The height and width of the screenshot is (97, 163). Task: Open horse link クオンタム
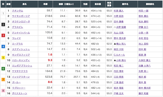point(18,11)
